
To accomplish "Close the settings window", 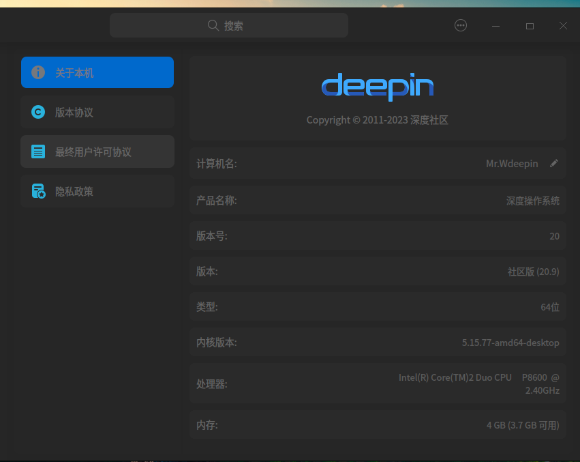I will (x=563, y=25).
